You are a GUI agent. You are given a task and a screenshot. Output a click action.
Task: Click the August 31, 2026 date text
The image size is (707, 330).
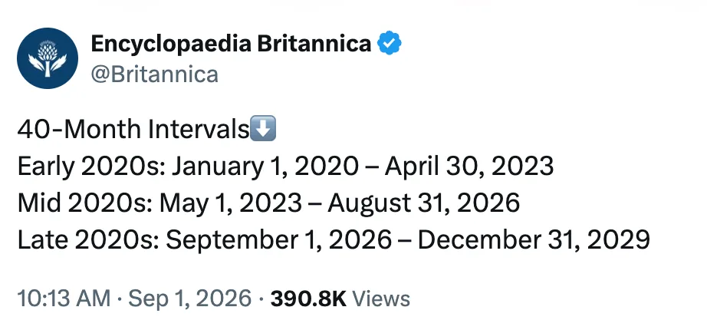click(x=424, y=203)
